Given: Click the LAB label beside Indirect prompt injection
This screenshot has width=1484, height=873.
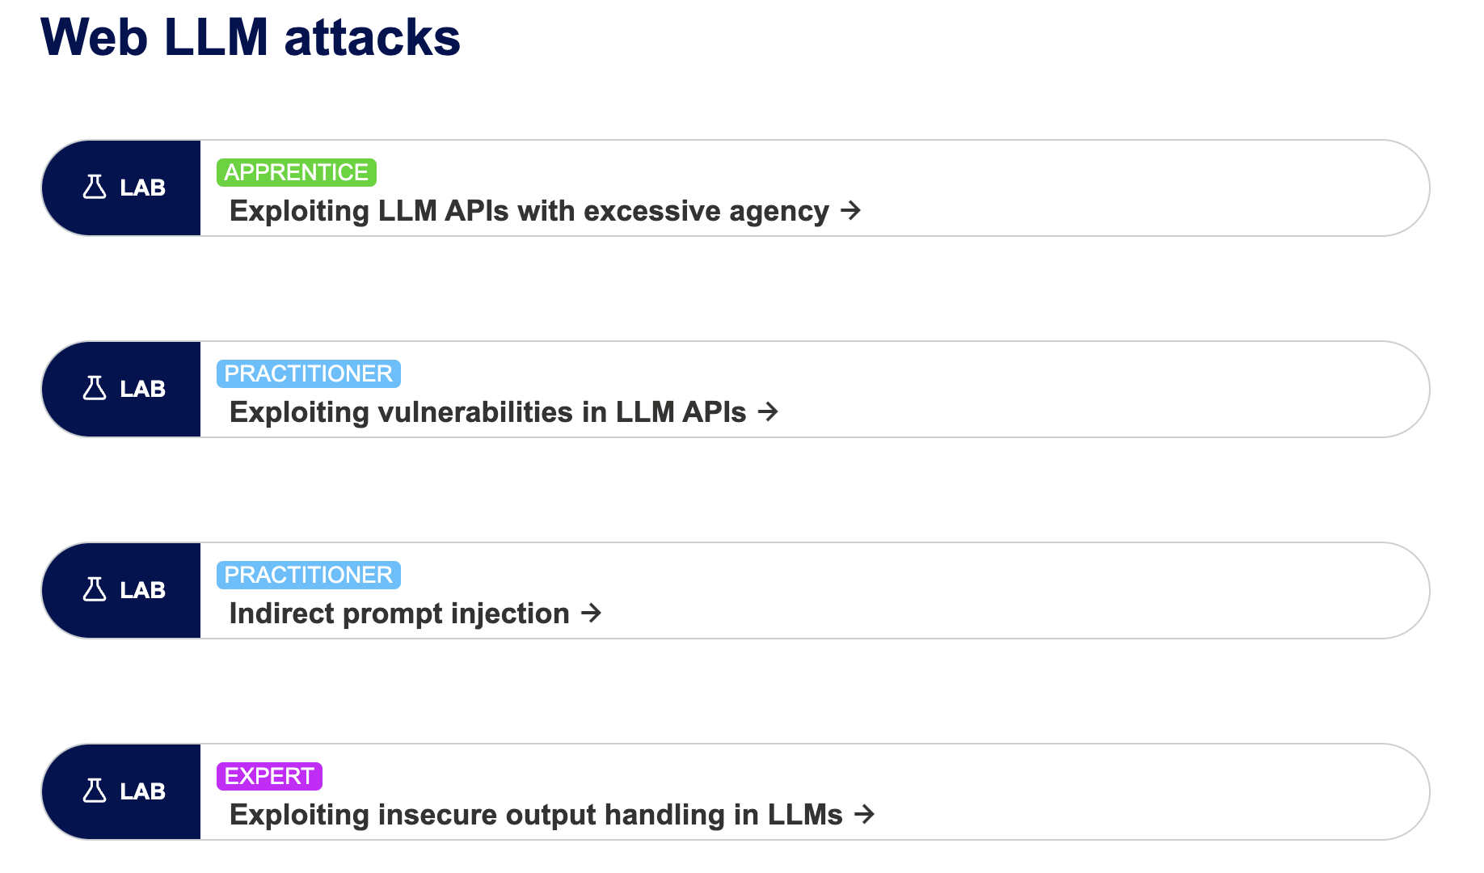Looking at the screenshot, I should click(142, 591).
